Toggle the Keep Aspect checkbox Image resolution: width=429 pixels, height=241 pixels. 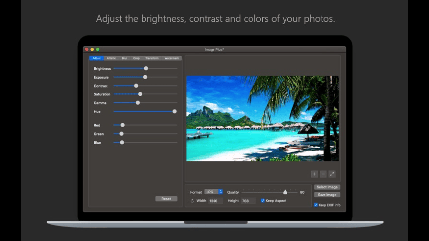[x=263, y=201]
